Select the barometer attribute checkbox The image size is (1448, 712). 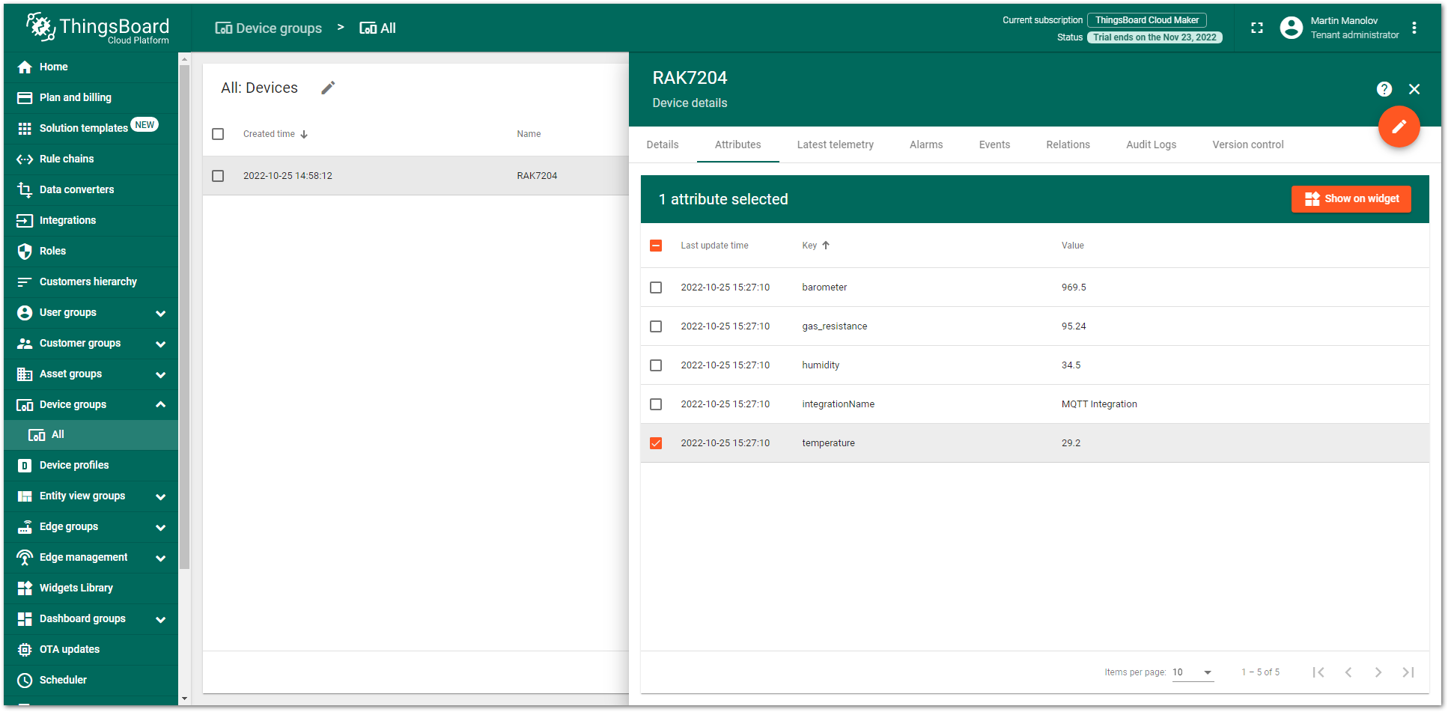(656, 287)
